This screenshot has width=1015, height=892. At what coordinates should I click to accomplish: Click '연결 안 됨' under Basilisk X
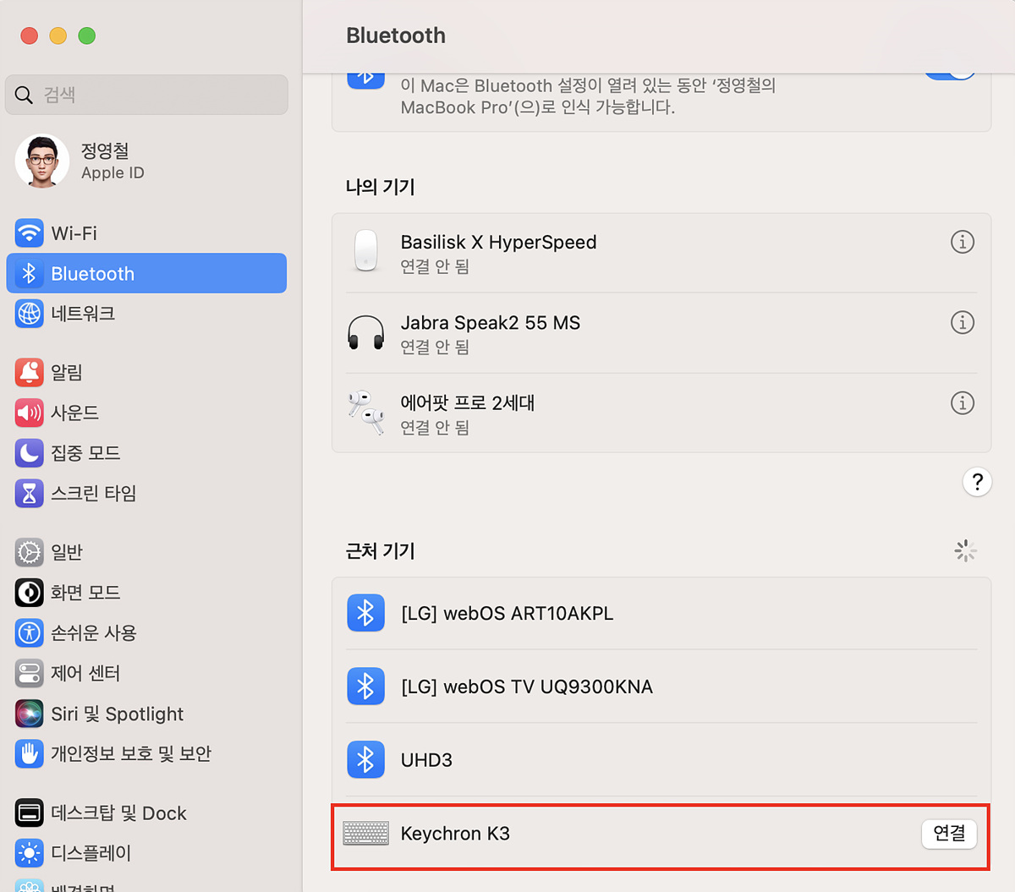pyautogui.click(x=435, y=267)
